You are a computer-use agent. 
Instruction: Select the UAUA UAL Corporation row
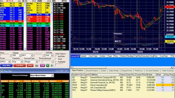coord(123,88)
